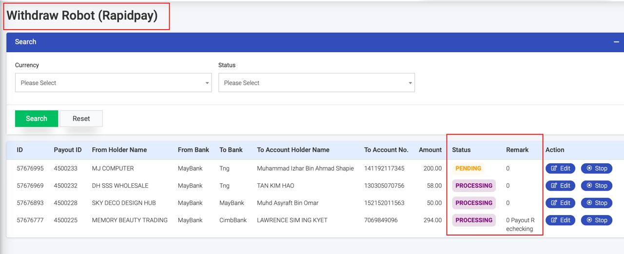
Task: Click the Amount column header
Action: (x=430, y=150)
